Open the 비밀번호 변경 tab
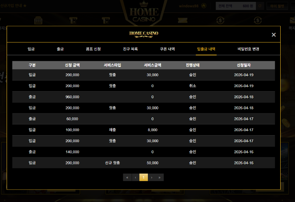 tap(248, 49)
